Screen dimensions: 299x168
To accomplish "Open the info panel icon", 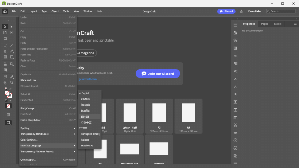I will (236, 141).
